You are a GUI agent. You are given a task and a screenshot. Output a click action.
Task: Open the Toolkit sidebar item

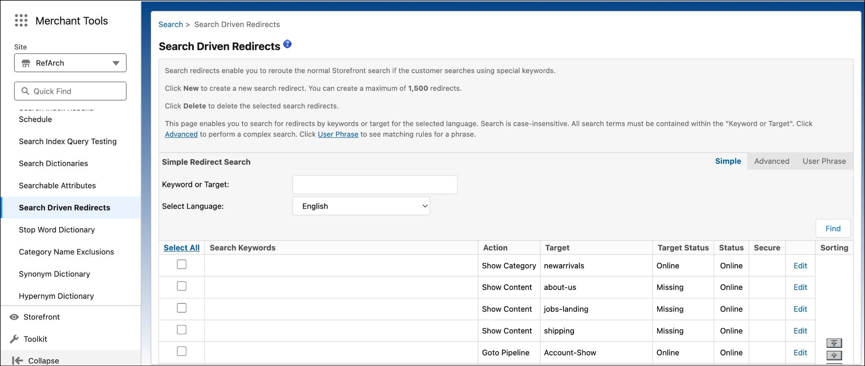35,339
